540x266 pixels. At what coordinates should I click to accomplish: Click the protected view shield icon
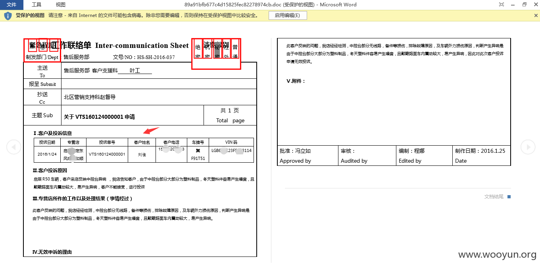(x=8, y=15)
